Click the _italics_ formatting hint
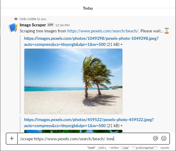This screenshot has width=176, height=151. tap(102, 148)
